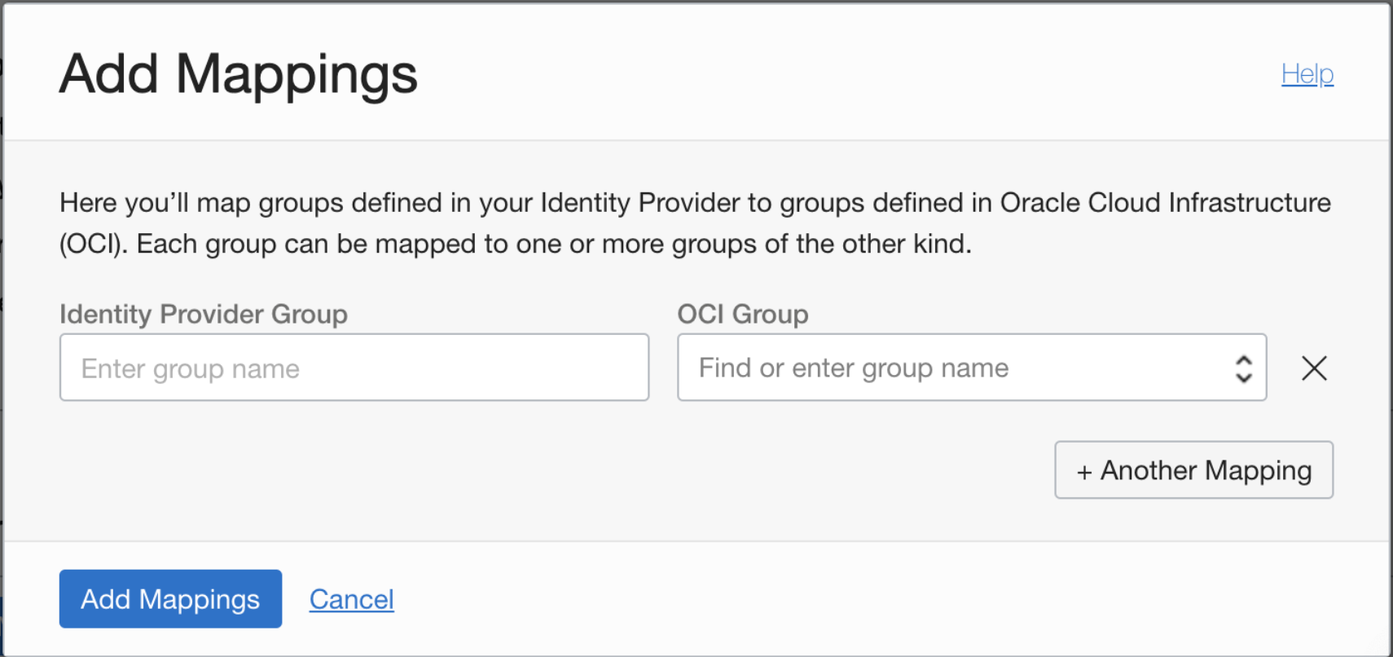
Task: Click the Identity Provider Group label
Action: [203, 315]
